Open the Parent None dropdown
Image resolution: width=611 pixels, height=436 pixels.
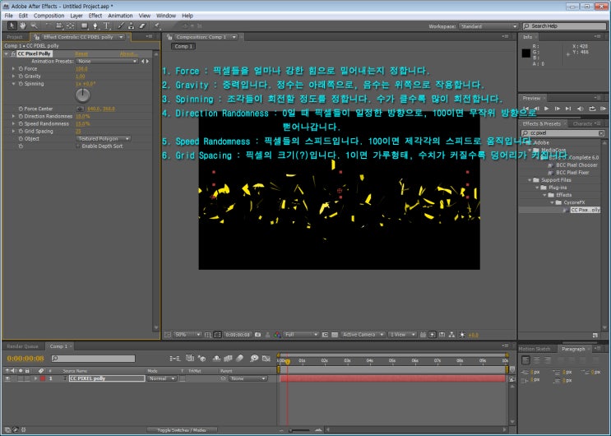248,378
